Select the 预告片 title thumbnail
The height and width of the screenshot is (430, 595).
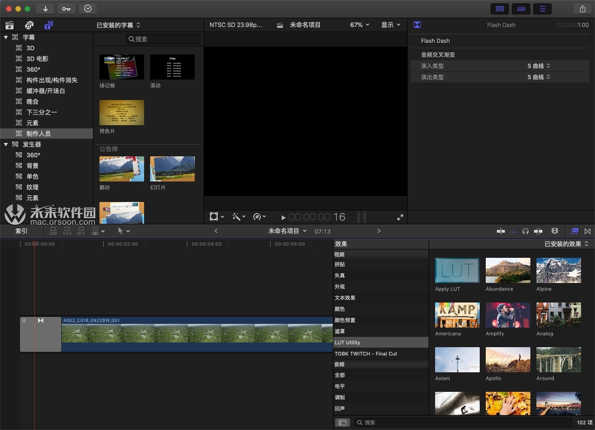pyautogui.click(x=122, y=113)
